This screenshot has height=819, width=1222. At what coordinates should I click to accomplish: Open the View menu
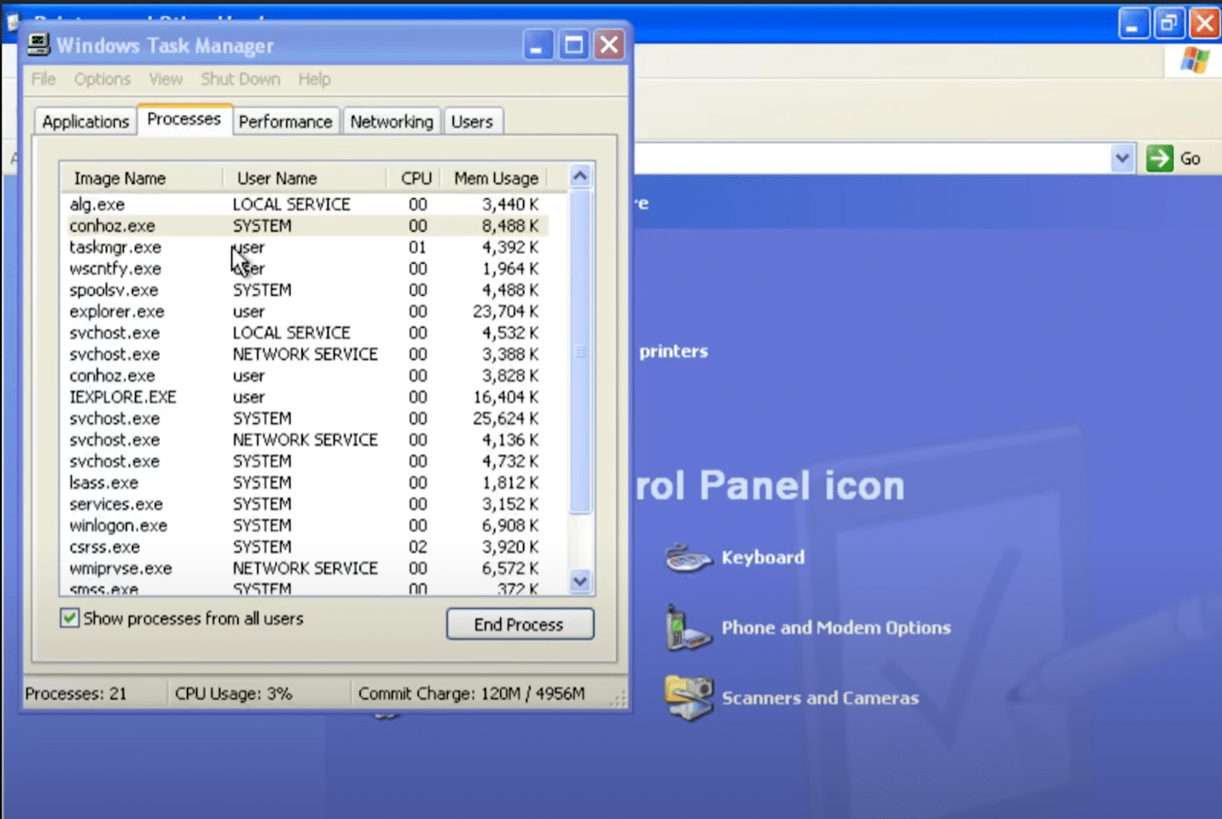(x=165, y=79)
